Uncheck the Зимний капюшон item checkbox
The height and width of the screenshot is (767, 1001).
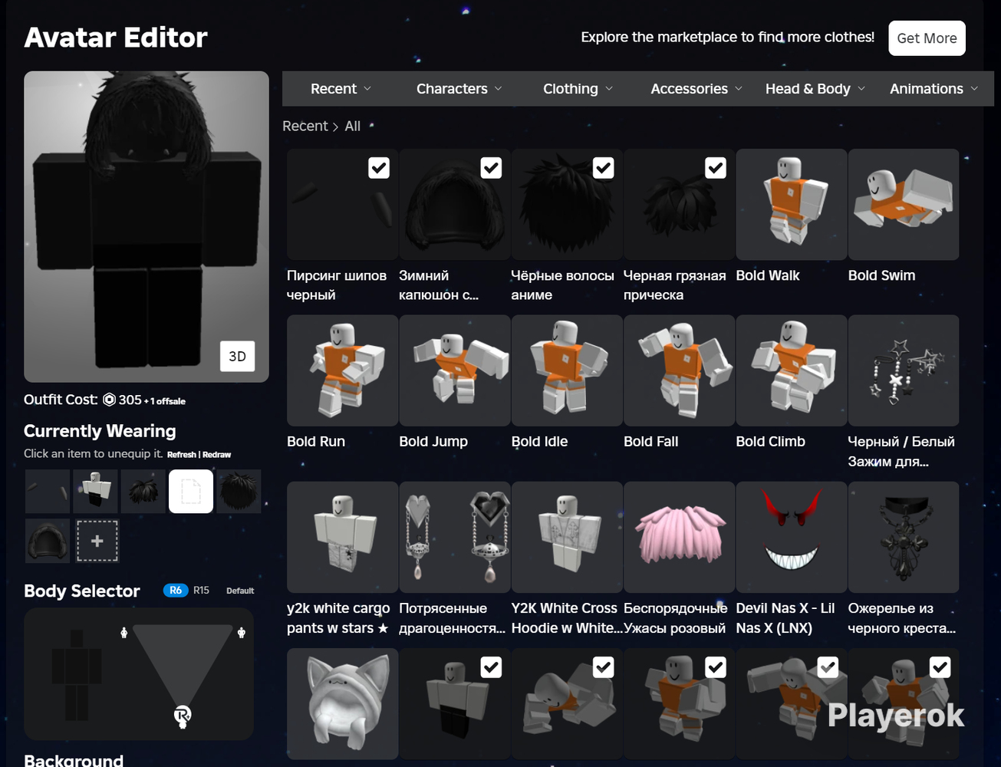pos(491,168)
